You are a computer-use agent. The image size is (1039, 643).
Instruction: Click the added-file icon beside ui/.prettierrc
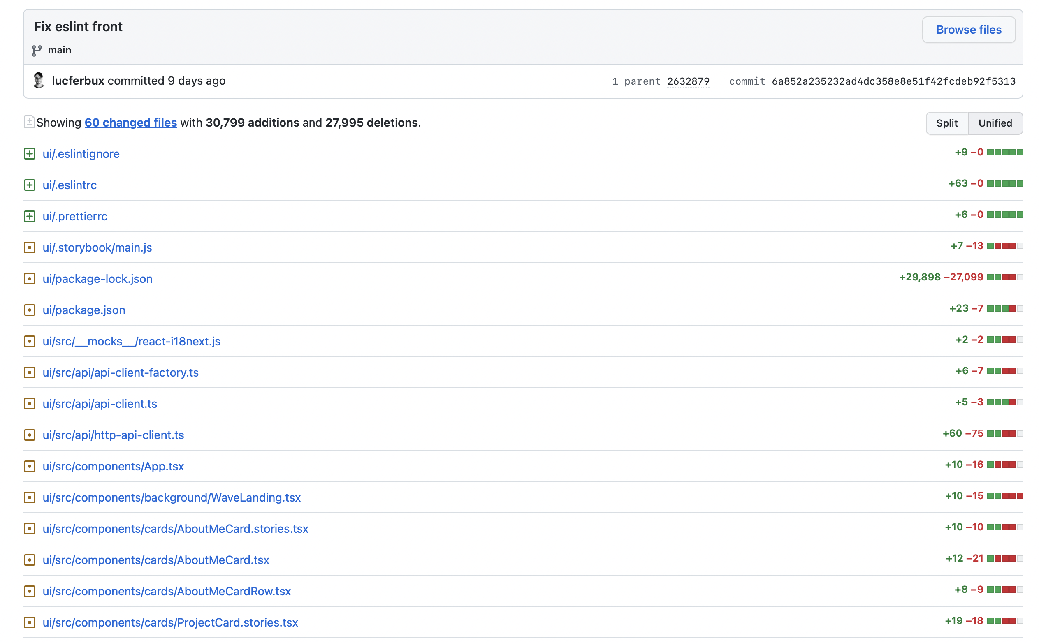29,216
